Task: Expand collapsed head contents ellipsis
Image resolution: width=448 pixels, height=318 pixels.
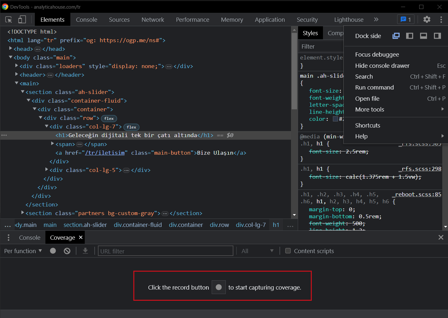Action: coord(38,49)
